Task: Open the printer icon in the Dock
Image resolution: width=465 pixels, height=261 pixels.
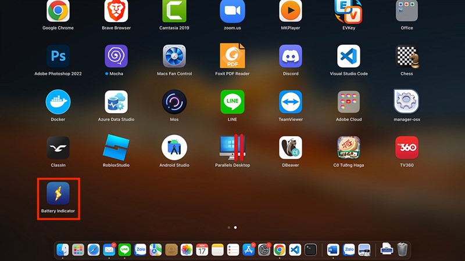Action: click(387, 249)
